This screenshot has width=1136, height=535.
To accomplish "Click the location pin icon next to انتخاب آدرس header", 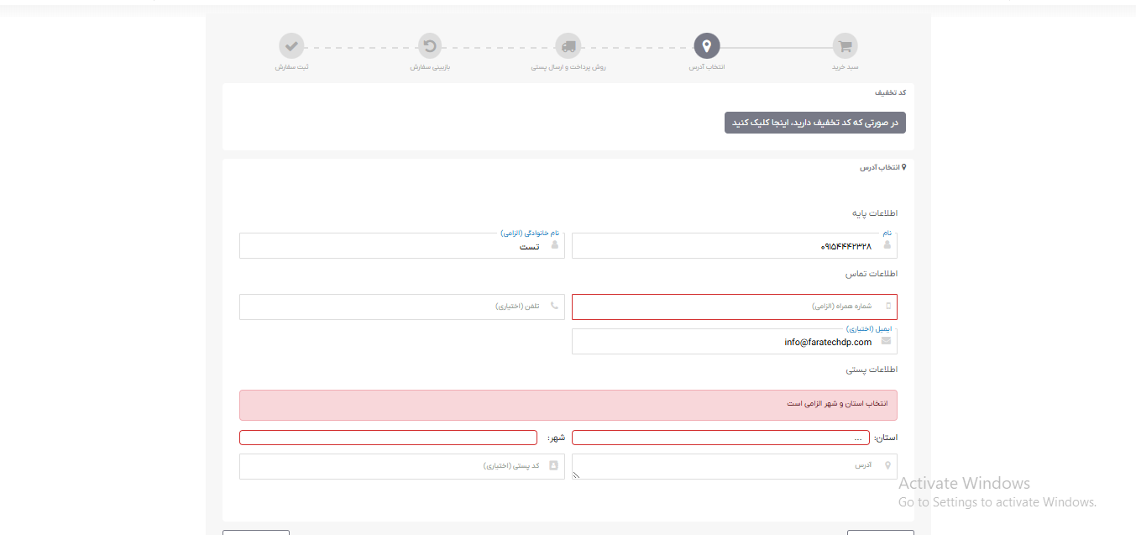I will [904, 166].
